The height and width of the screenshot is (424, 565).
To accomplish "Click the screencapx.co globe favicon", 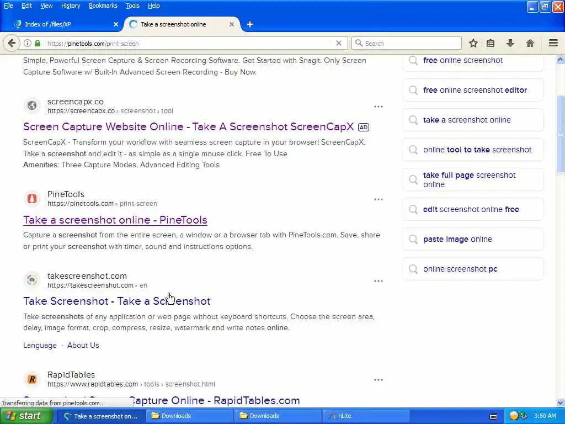I will click(x=31, y=105).
